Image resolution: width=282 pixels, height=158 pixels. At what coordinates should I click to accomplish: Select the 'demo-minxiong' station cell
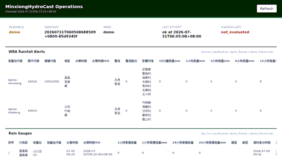tap(15, 82)
